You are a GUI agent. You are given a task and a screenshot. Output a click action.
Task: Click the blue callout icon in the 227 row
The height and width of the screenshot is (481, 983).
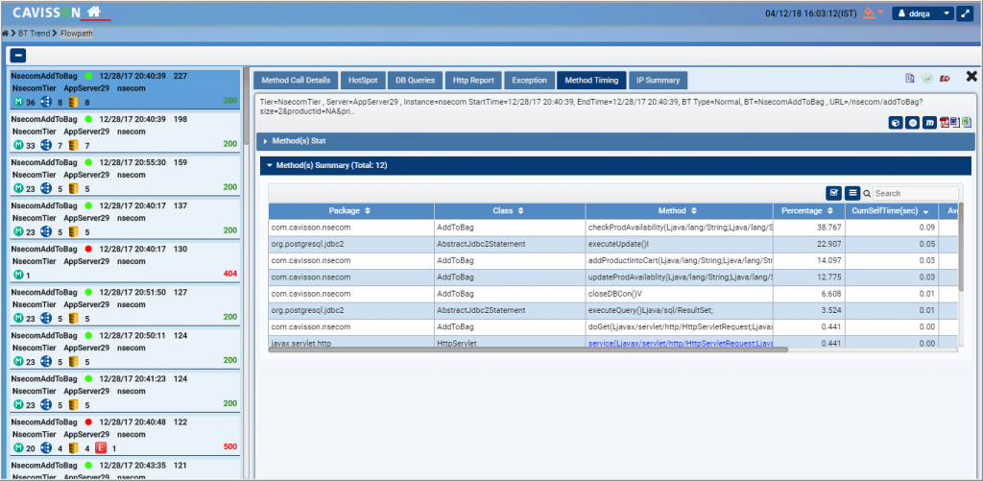pyautogui.click(x=45, y=102)
